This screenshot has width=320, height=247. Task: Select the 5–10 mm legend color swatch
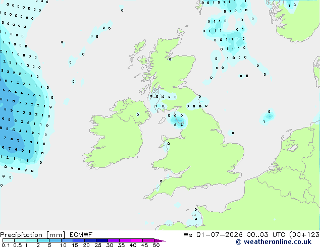56,240
